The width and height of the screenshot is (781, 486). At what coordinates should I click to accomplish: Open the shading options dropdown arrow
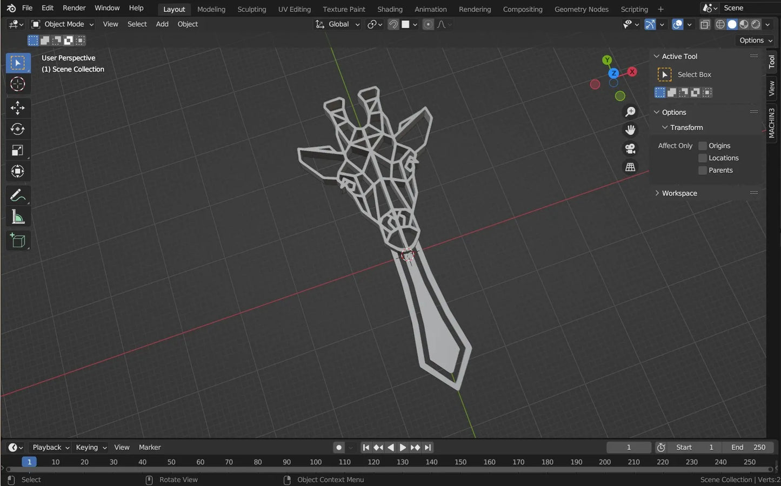768,24
